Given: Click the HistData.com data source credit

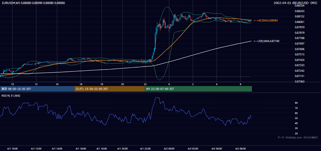Looking at the screenshot, I should [298, 137].
